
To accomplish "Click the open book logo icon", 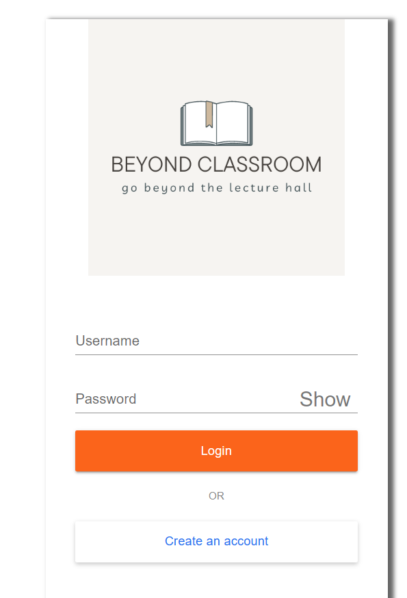I will [x=216, y=123].
